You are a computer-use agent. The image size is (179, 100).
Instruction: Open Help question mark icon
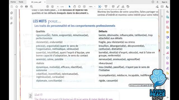tap(153, 2)
